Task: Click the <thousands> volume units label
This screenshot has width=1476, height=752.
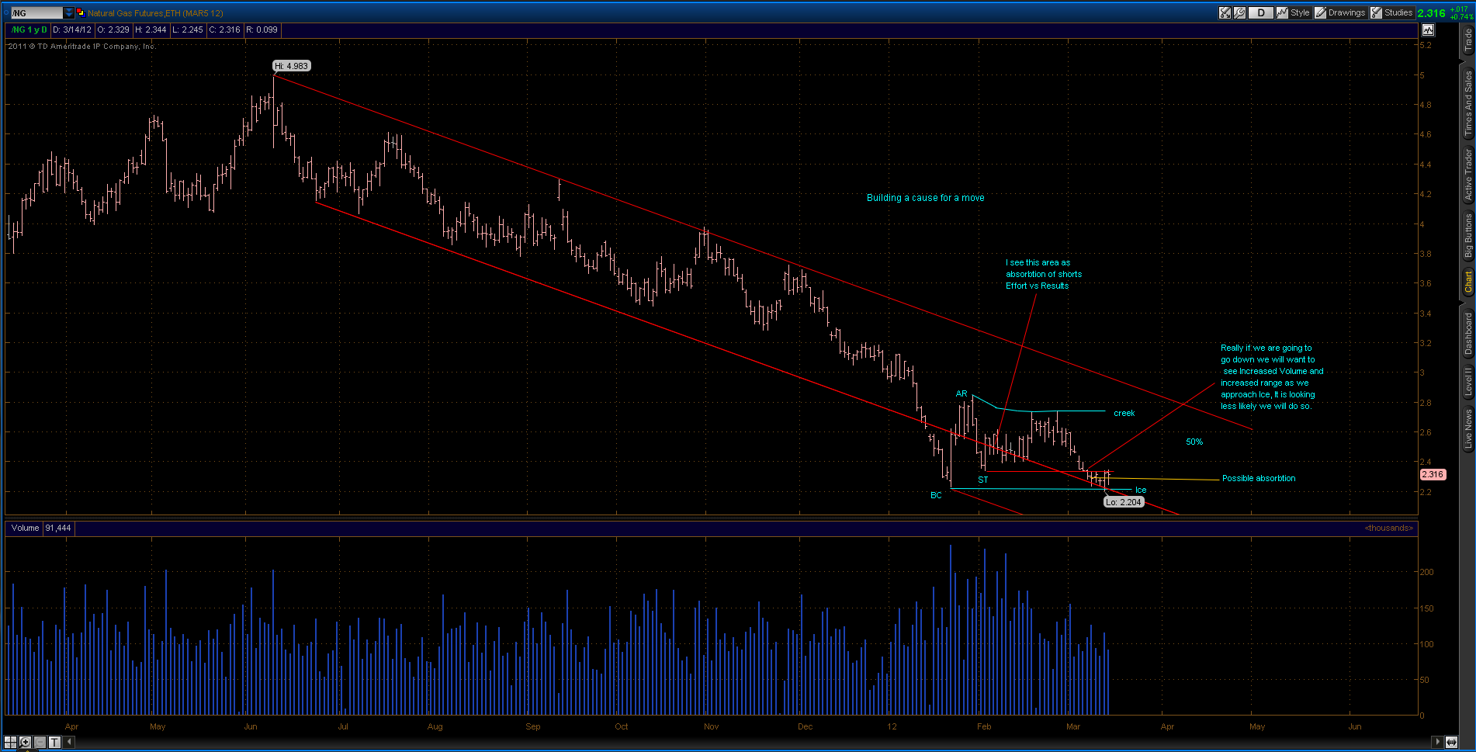Action: 1389,528
